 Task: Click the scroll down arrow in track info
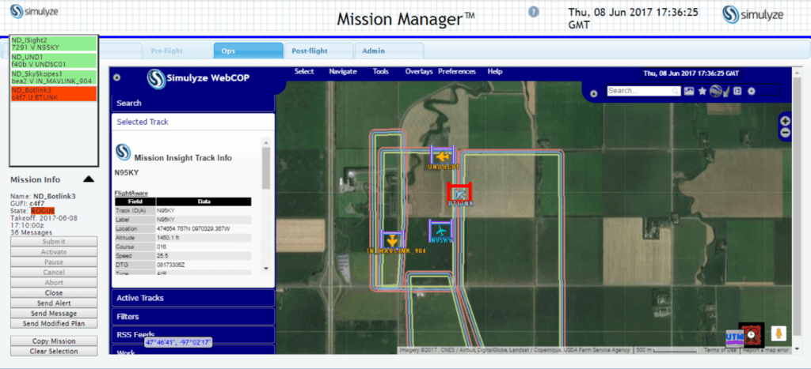pyautogui.click(x=266, y=269)
